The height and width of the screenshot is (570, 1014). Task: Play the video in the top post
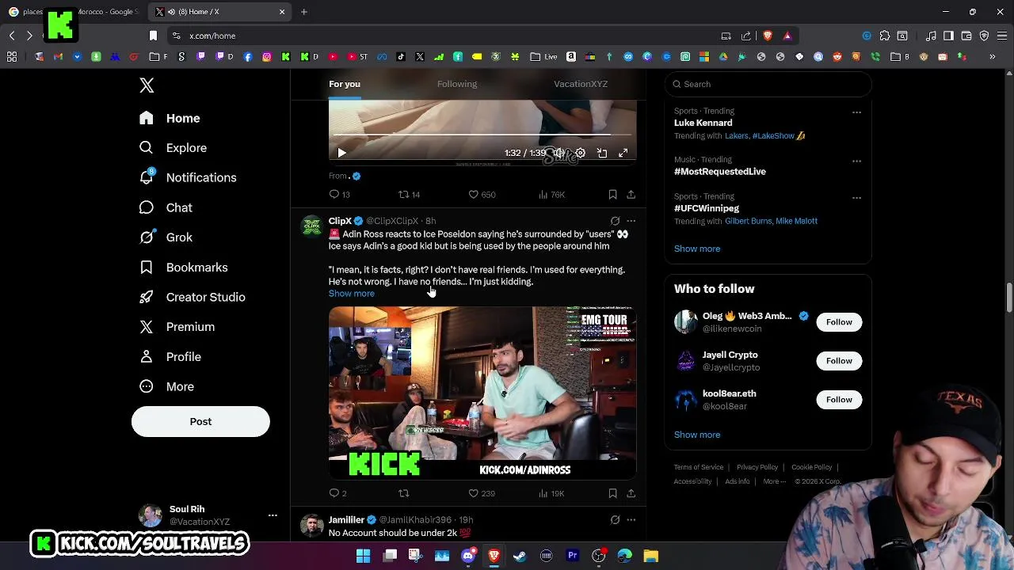(x=341, y=153)
